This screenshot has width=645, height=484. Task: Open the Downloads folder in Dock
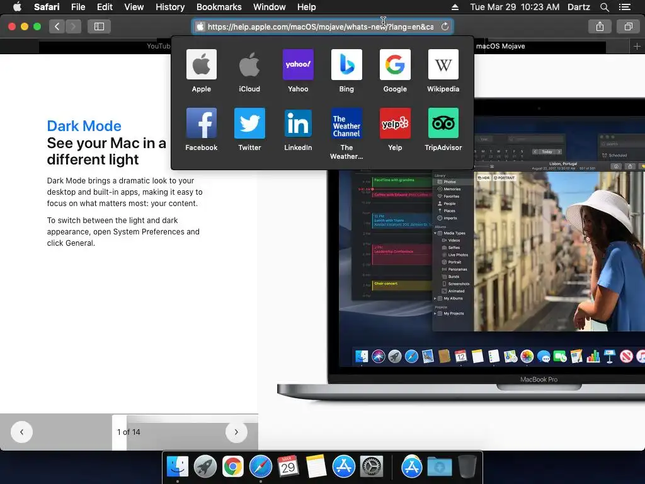439,467
